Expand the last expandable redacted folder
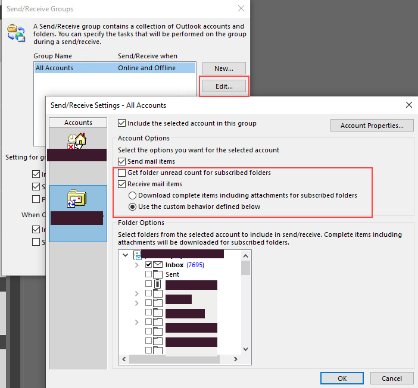 coord(137,322)
